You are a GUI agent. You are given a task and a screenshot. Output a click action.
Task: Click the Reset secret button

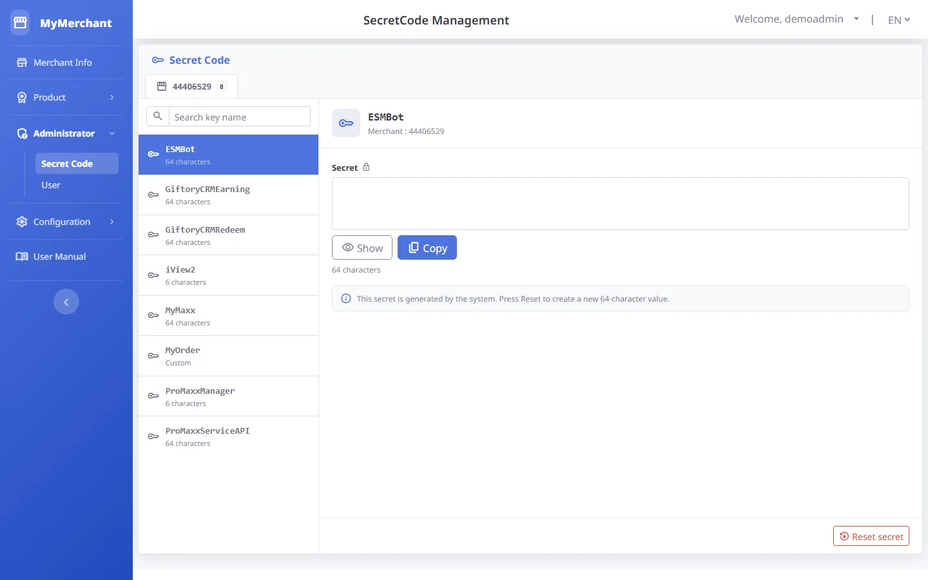pos(871,536)
